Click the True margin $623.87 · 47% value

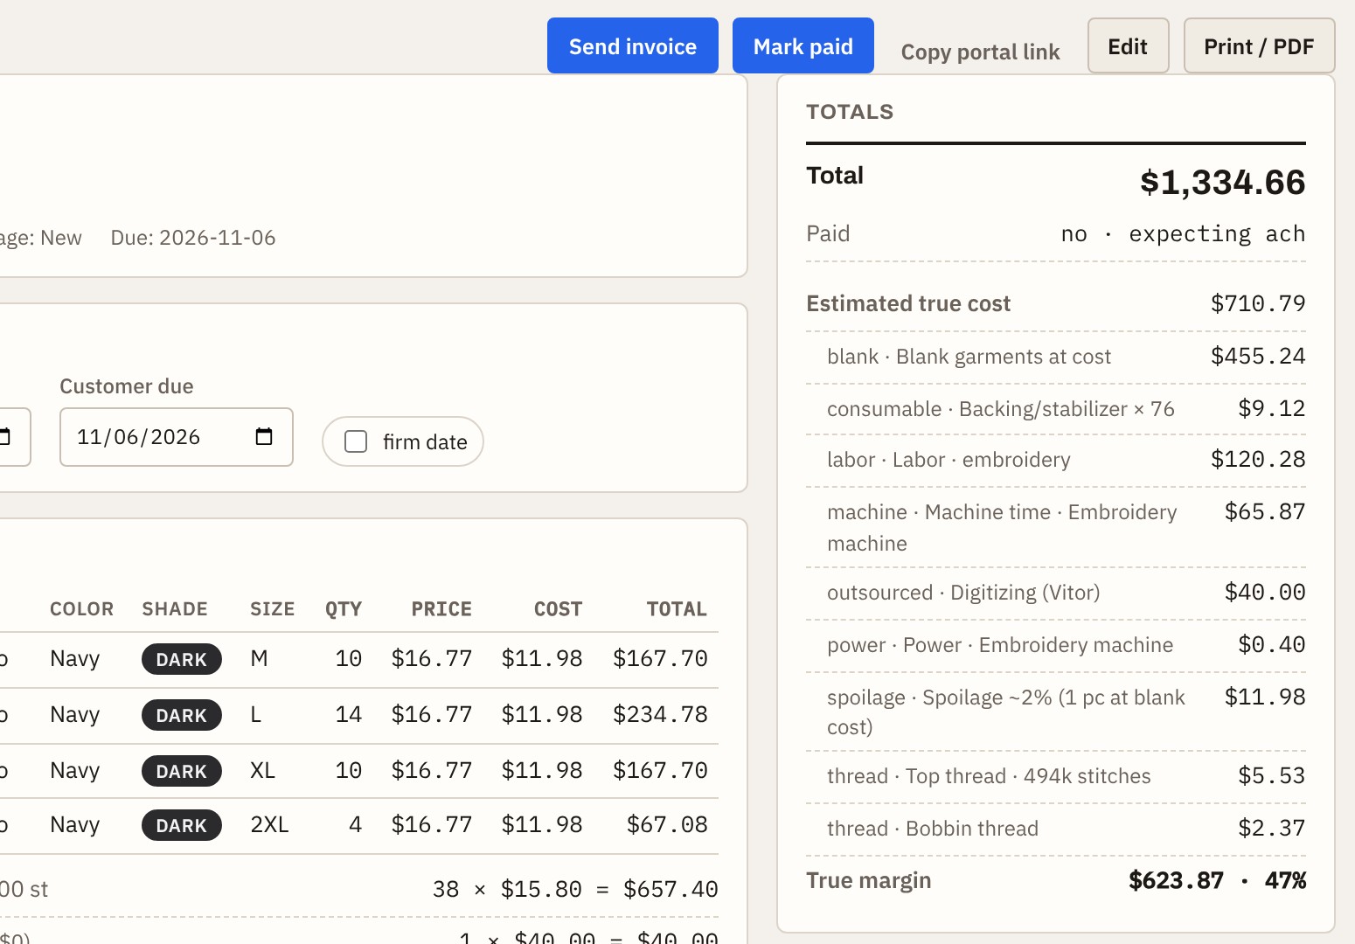tap(1217, 880)
